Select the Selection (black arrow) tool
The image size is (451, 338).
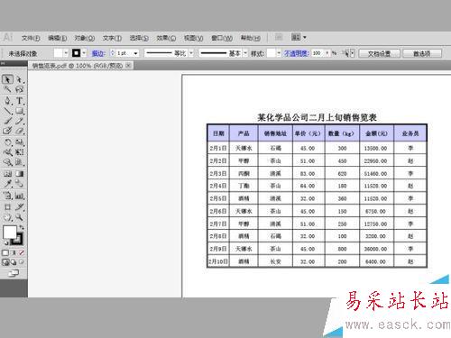click(x=7, y=79)
